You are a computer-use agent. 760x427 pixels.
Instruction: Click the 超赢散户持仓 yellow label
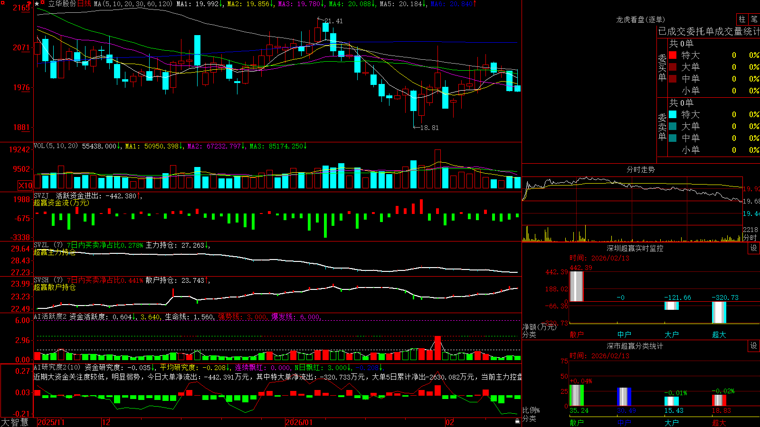[x=55, y=287]
